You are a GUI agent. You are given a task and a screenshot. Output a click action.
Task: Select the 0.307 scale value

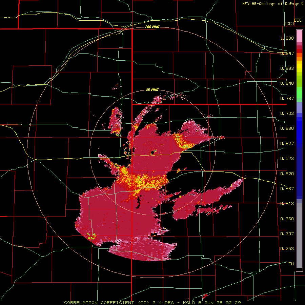point(287,234)
